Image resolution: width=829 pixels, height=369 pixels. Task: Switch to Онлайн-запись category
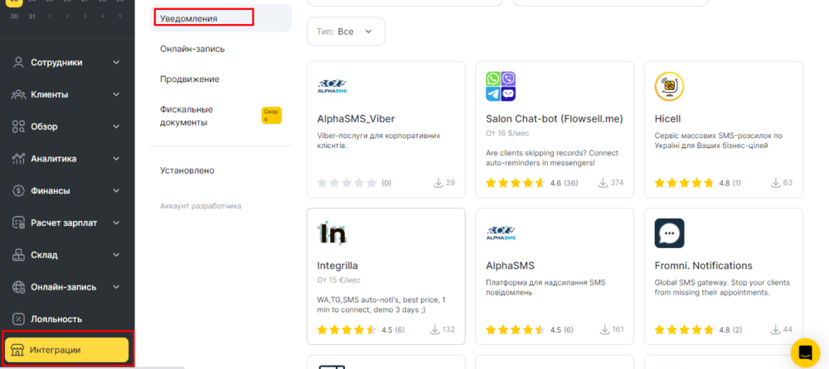pos(192,49)
